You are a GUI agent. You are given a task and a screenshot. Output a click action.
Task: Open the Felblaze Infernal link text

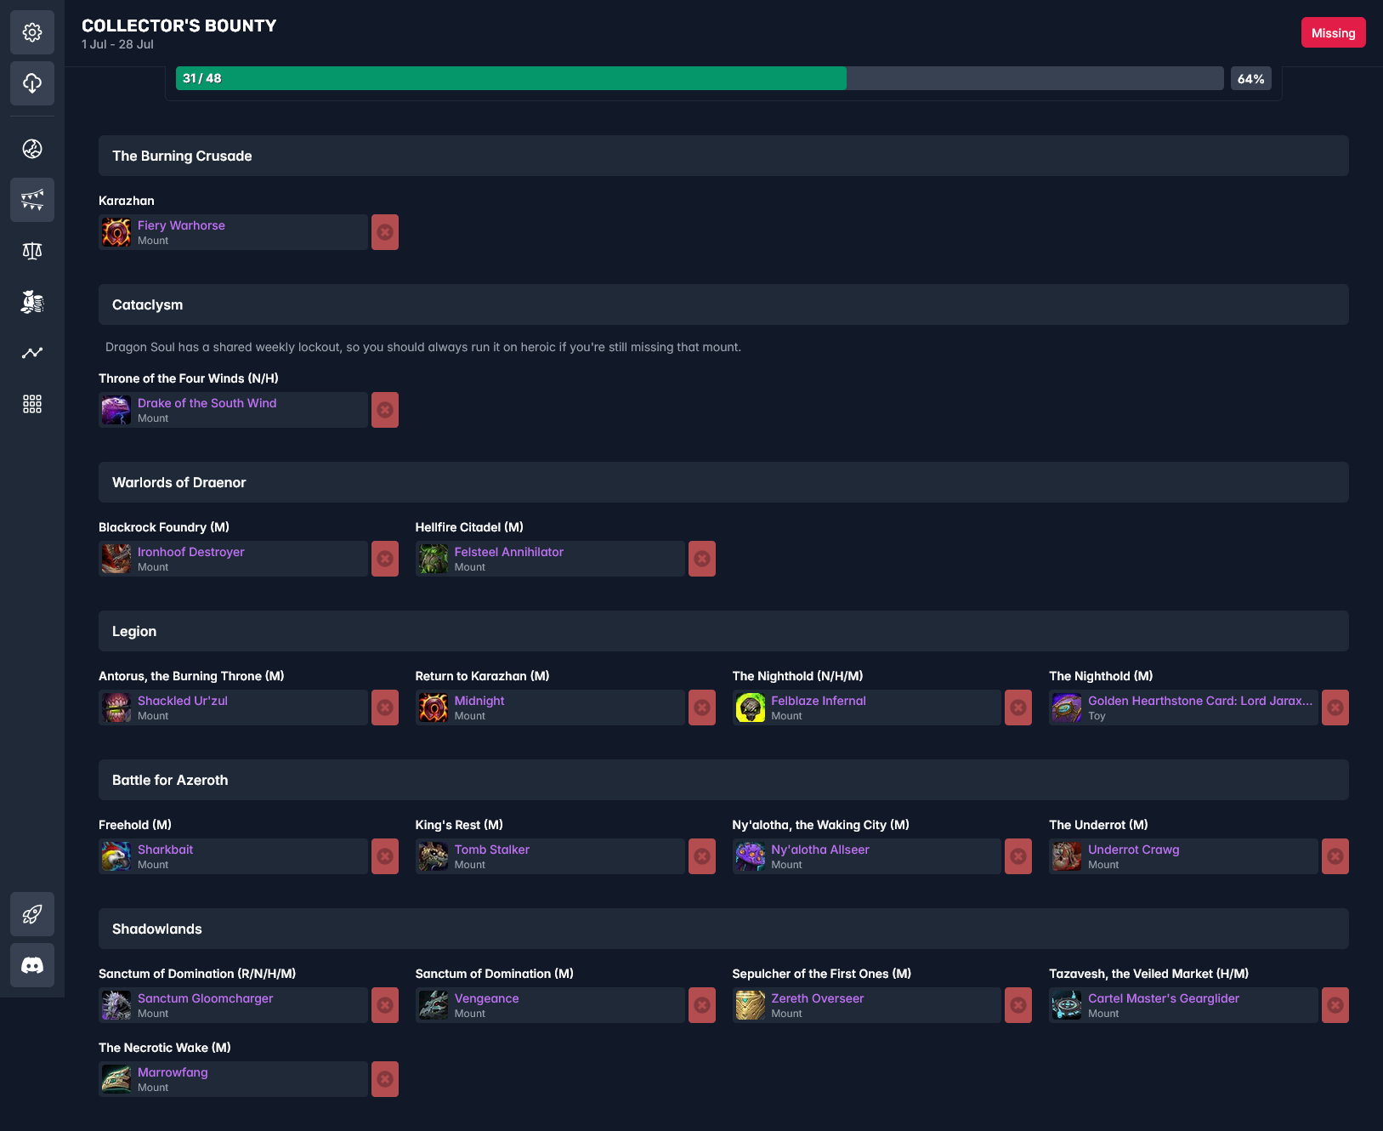(819, 701)
